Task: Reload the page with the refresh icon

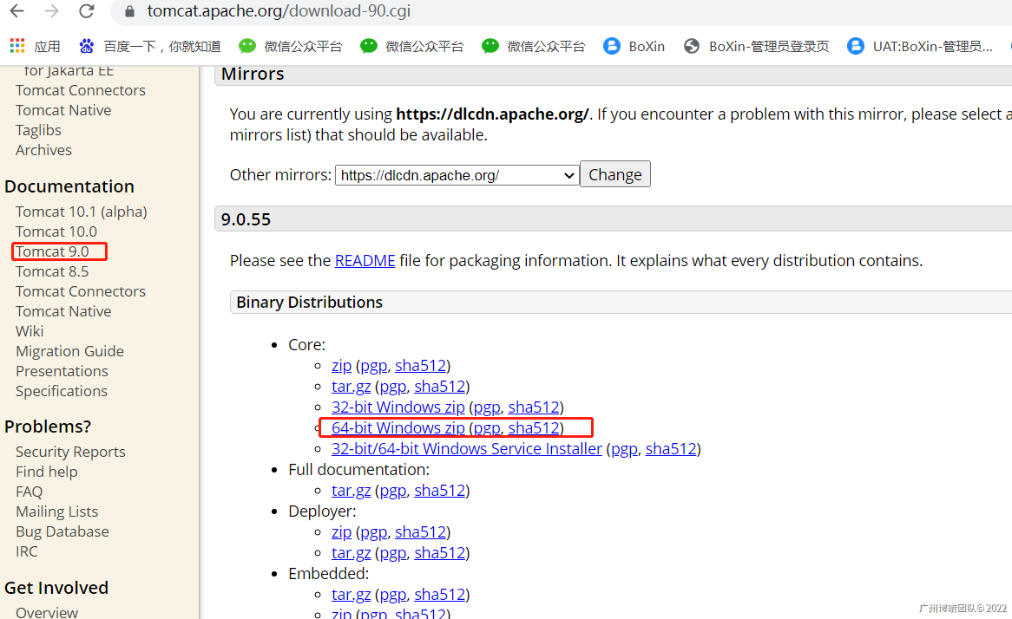Action: 87,11
